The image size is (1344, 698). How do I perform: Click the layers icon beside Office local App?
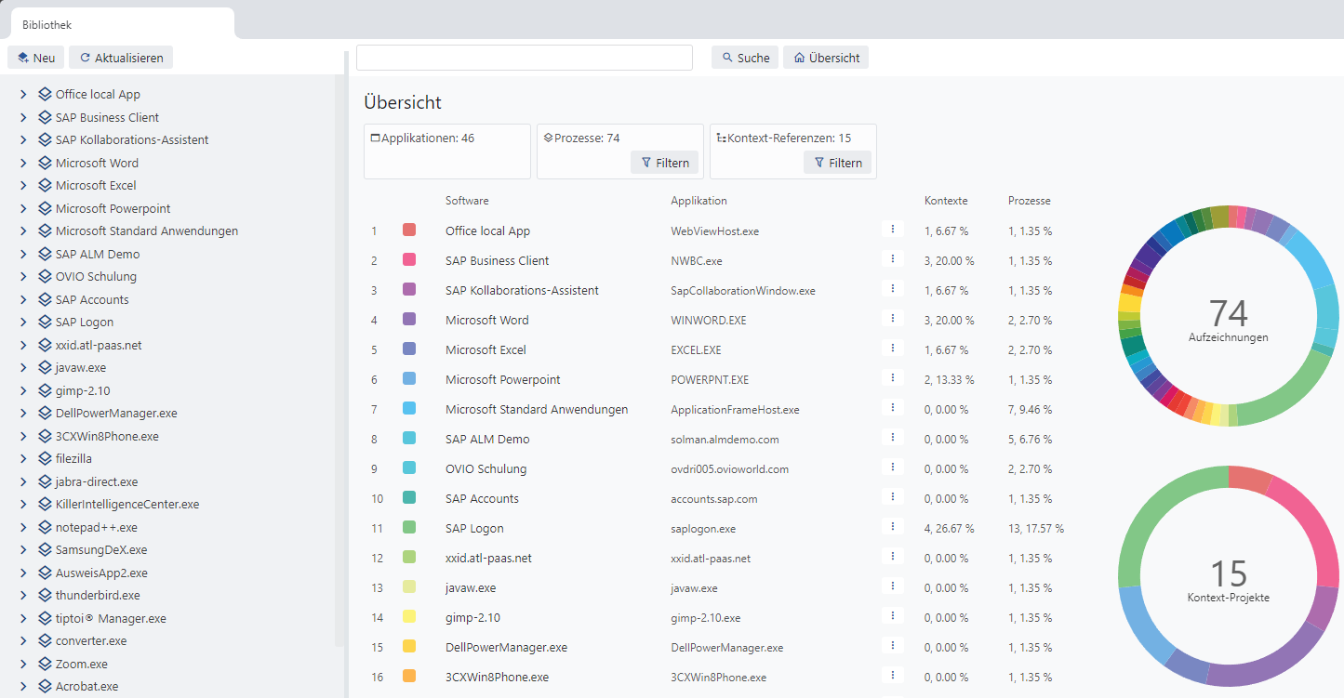[x=45, y=95]
